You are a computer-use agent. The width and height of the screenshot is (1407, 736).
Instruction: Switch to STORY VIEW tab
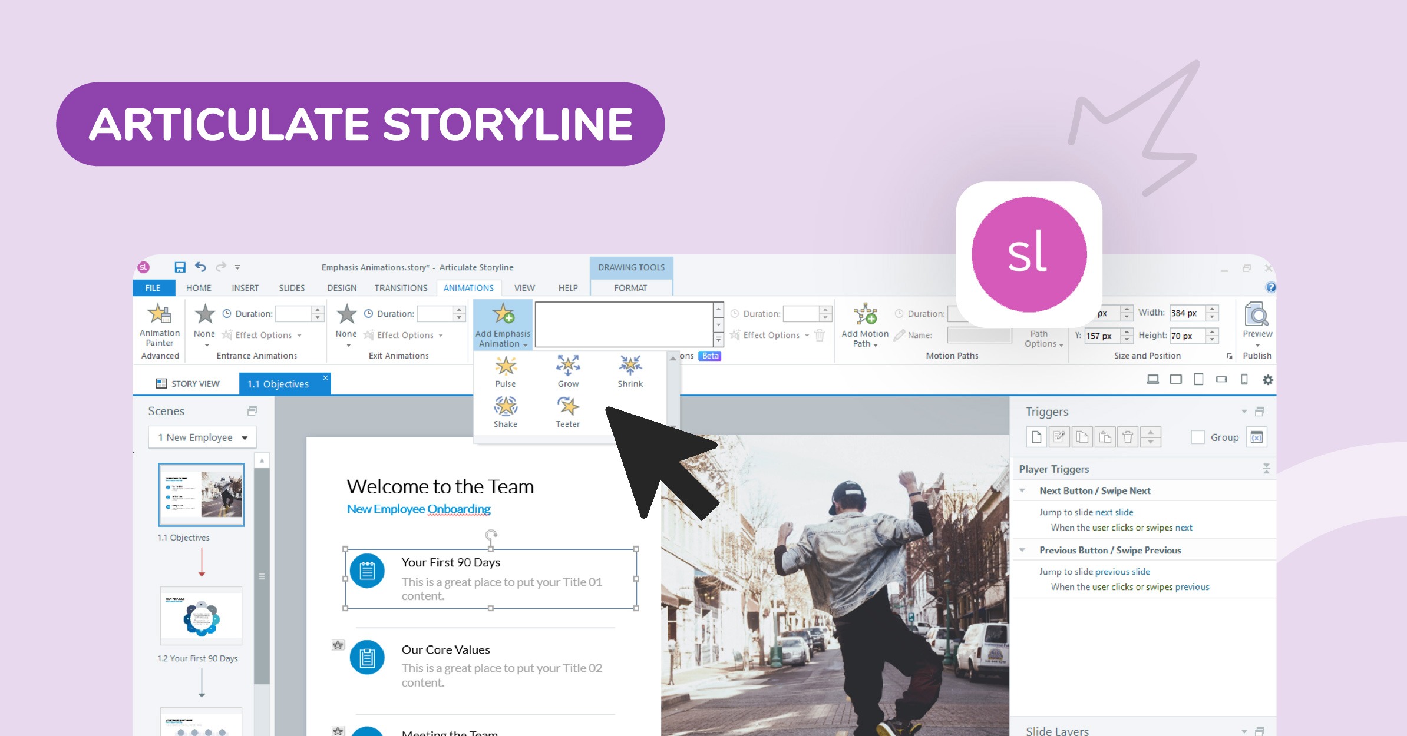[x=188, y=383]
